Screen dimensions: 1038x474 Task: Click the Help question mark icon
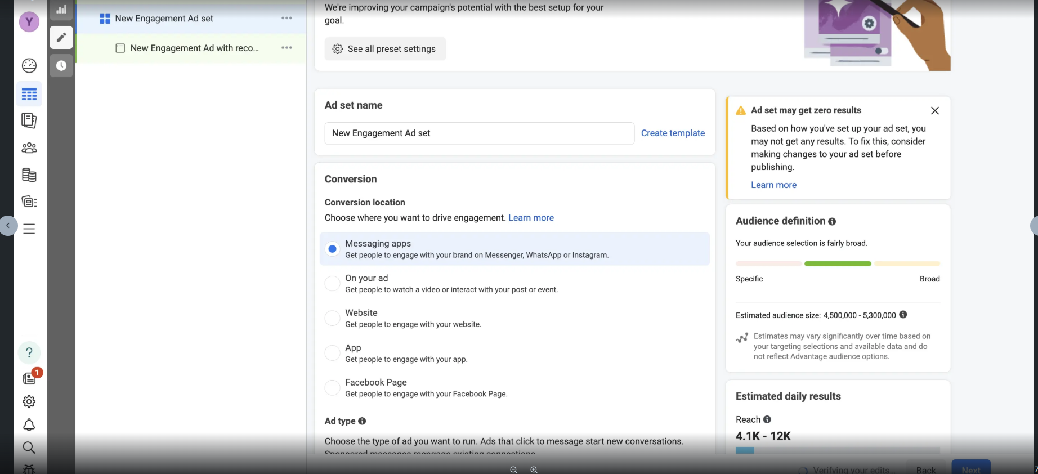(x=29, y=352)
